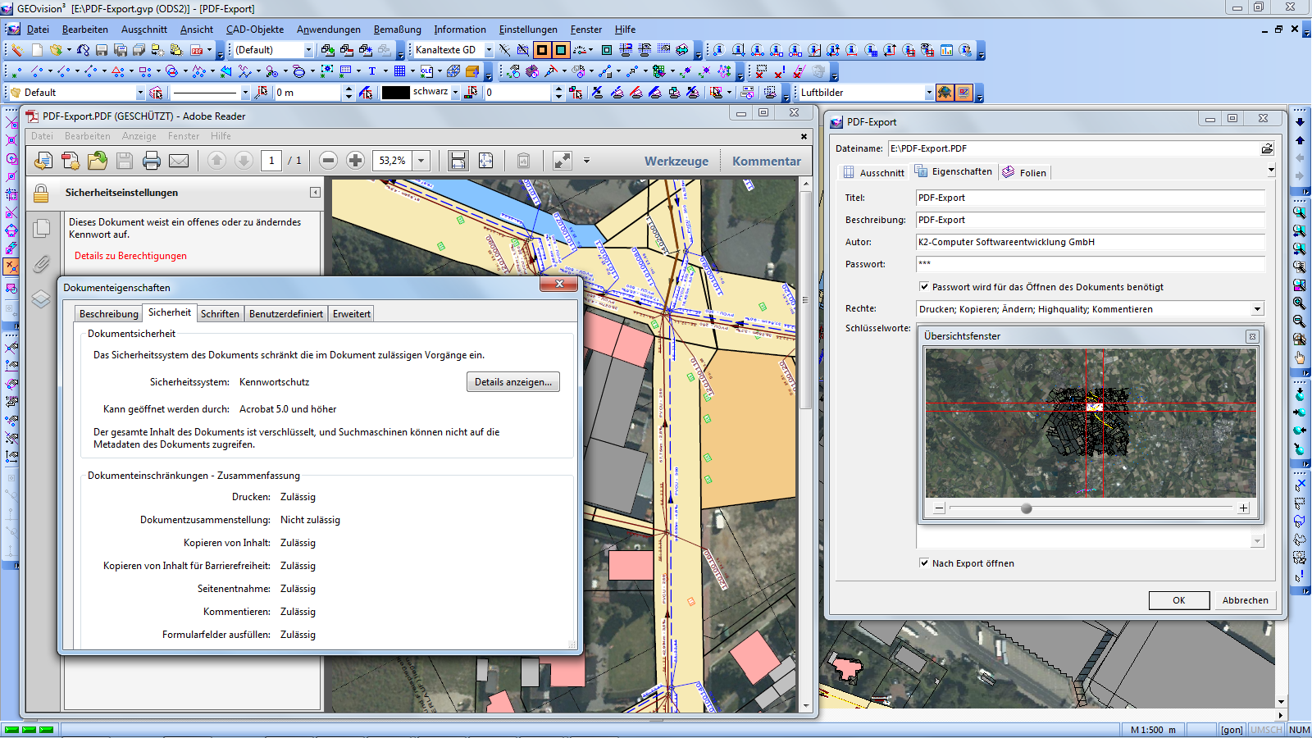Open the line style dropdown
The image size is (1312, 738).
pyautogui.click(x=245, y=93)
